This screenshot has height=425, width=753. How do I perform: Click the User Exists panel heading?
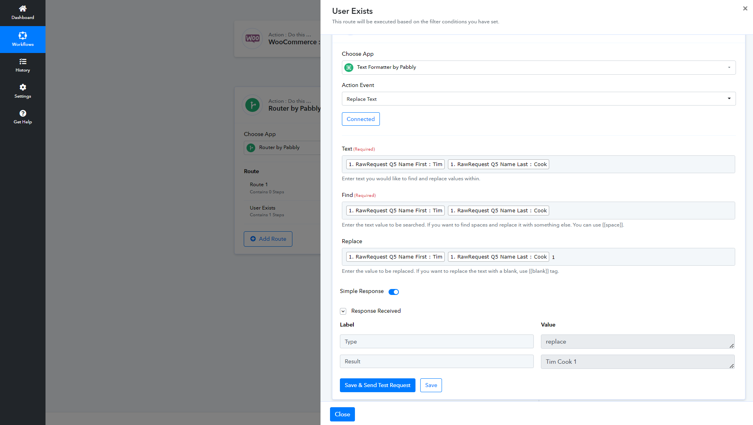click(x=352, y=11)
